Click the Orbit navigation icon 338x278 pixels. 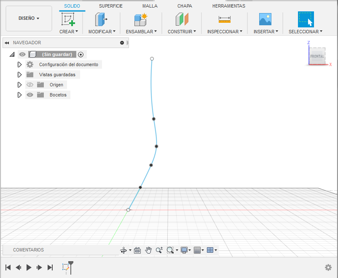(x=123, y=250)
